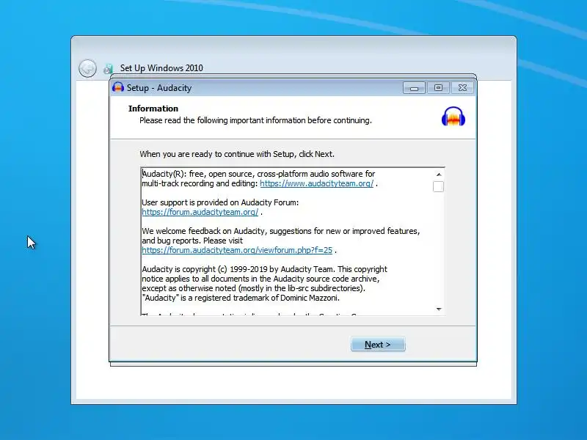Click the 'Audacity is copyright (c) 1999-2019' line
The width and height of the screenshot is (587, 440).
click(264, 269)
